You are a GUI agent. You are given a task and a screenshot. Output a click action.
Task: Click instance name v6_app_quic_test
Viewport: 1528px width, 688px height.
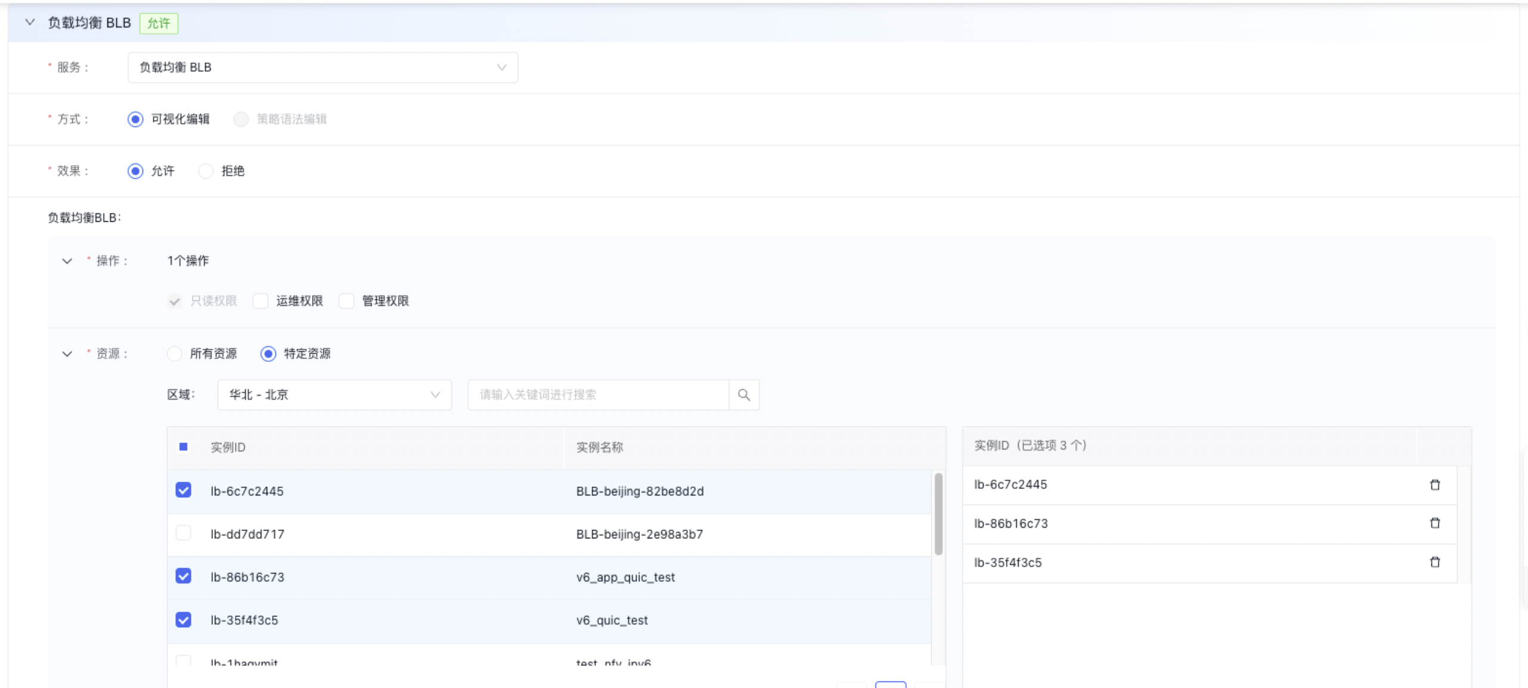tap(626, 577)
